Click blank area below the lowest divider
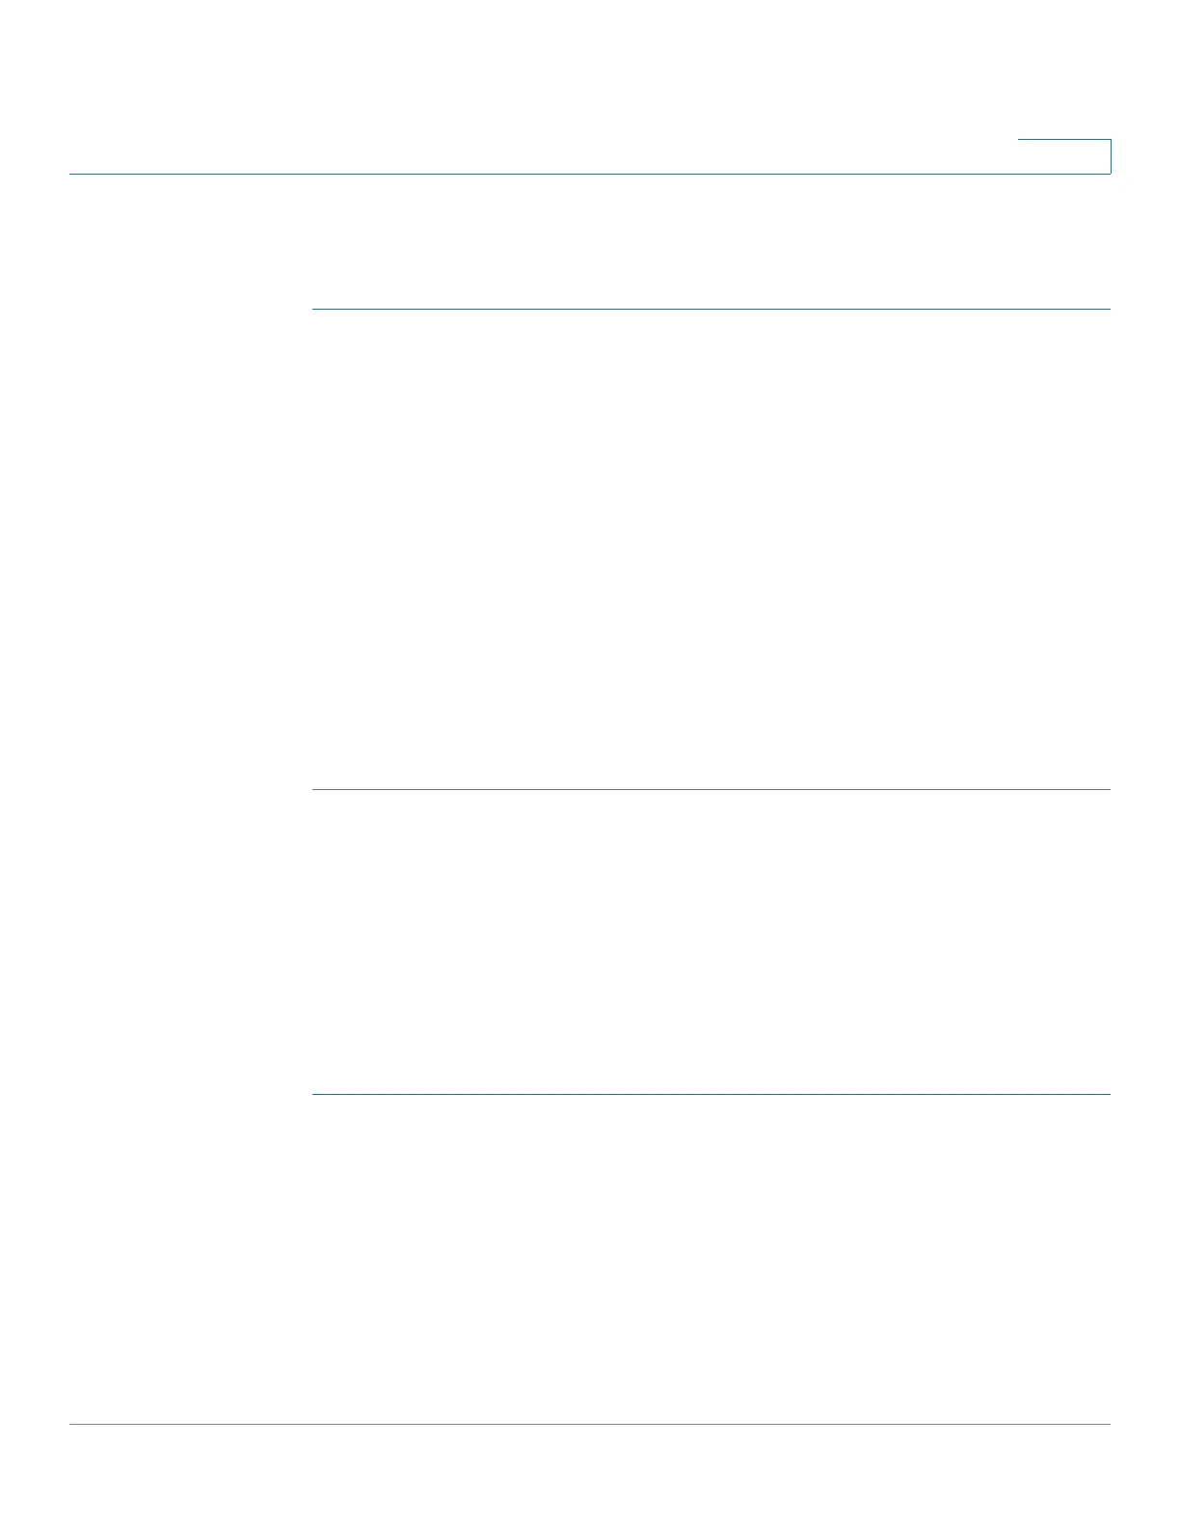The image size is (1180, 1528). 711,1259
